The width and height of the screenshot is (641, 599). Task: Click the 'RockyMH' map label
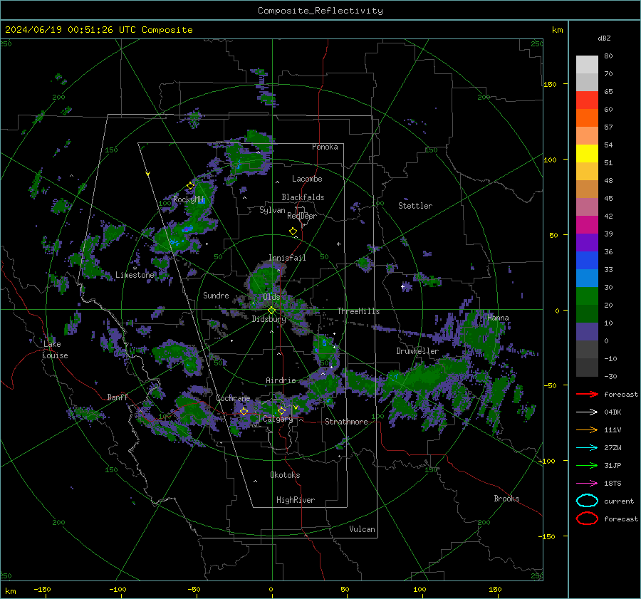188,199
